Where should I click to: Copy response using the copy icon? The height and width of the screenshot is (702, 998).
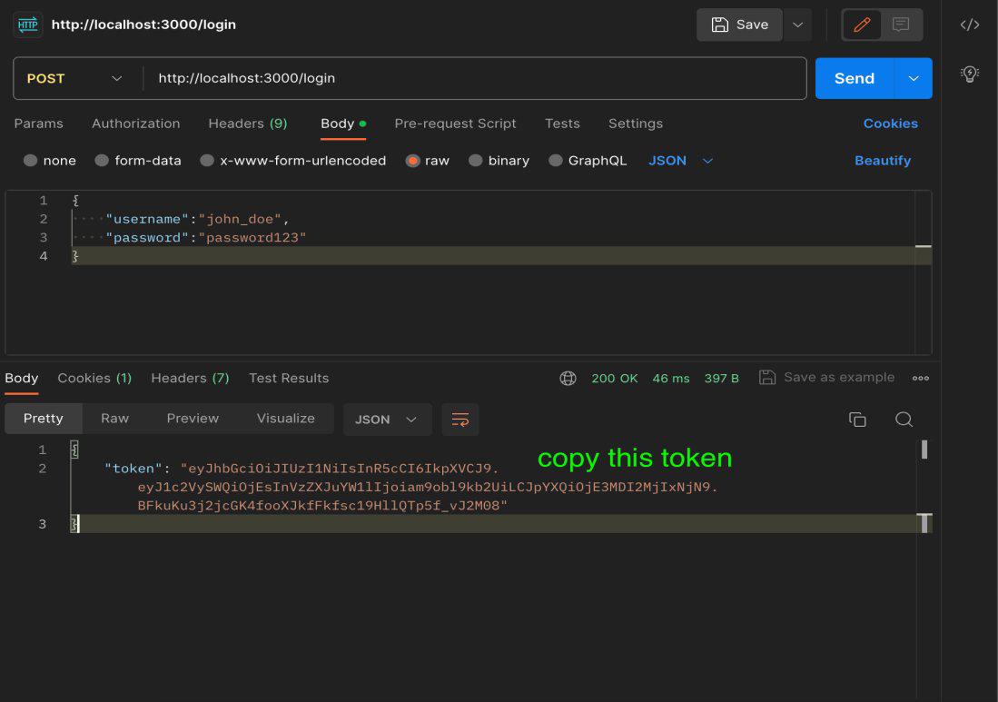(857, 420)
